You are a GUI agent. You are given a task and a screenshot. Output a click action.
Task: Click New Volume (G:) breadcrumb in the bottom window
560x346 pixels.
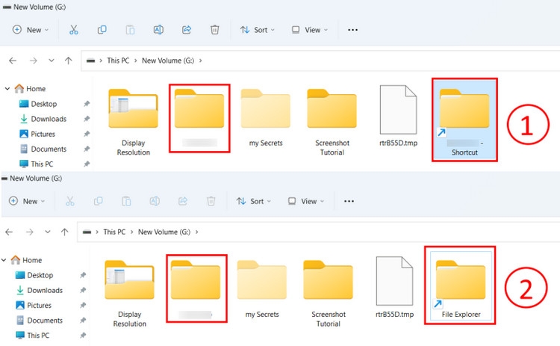click(164, 232)
